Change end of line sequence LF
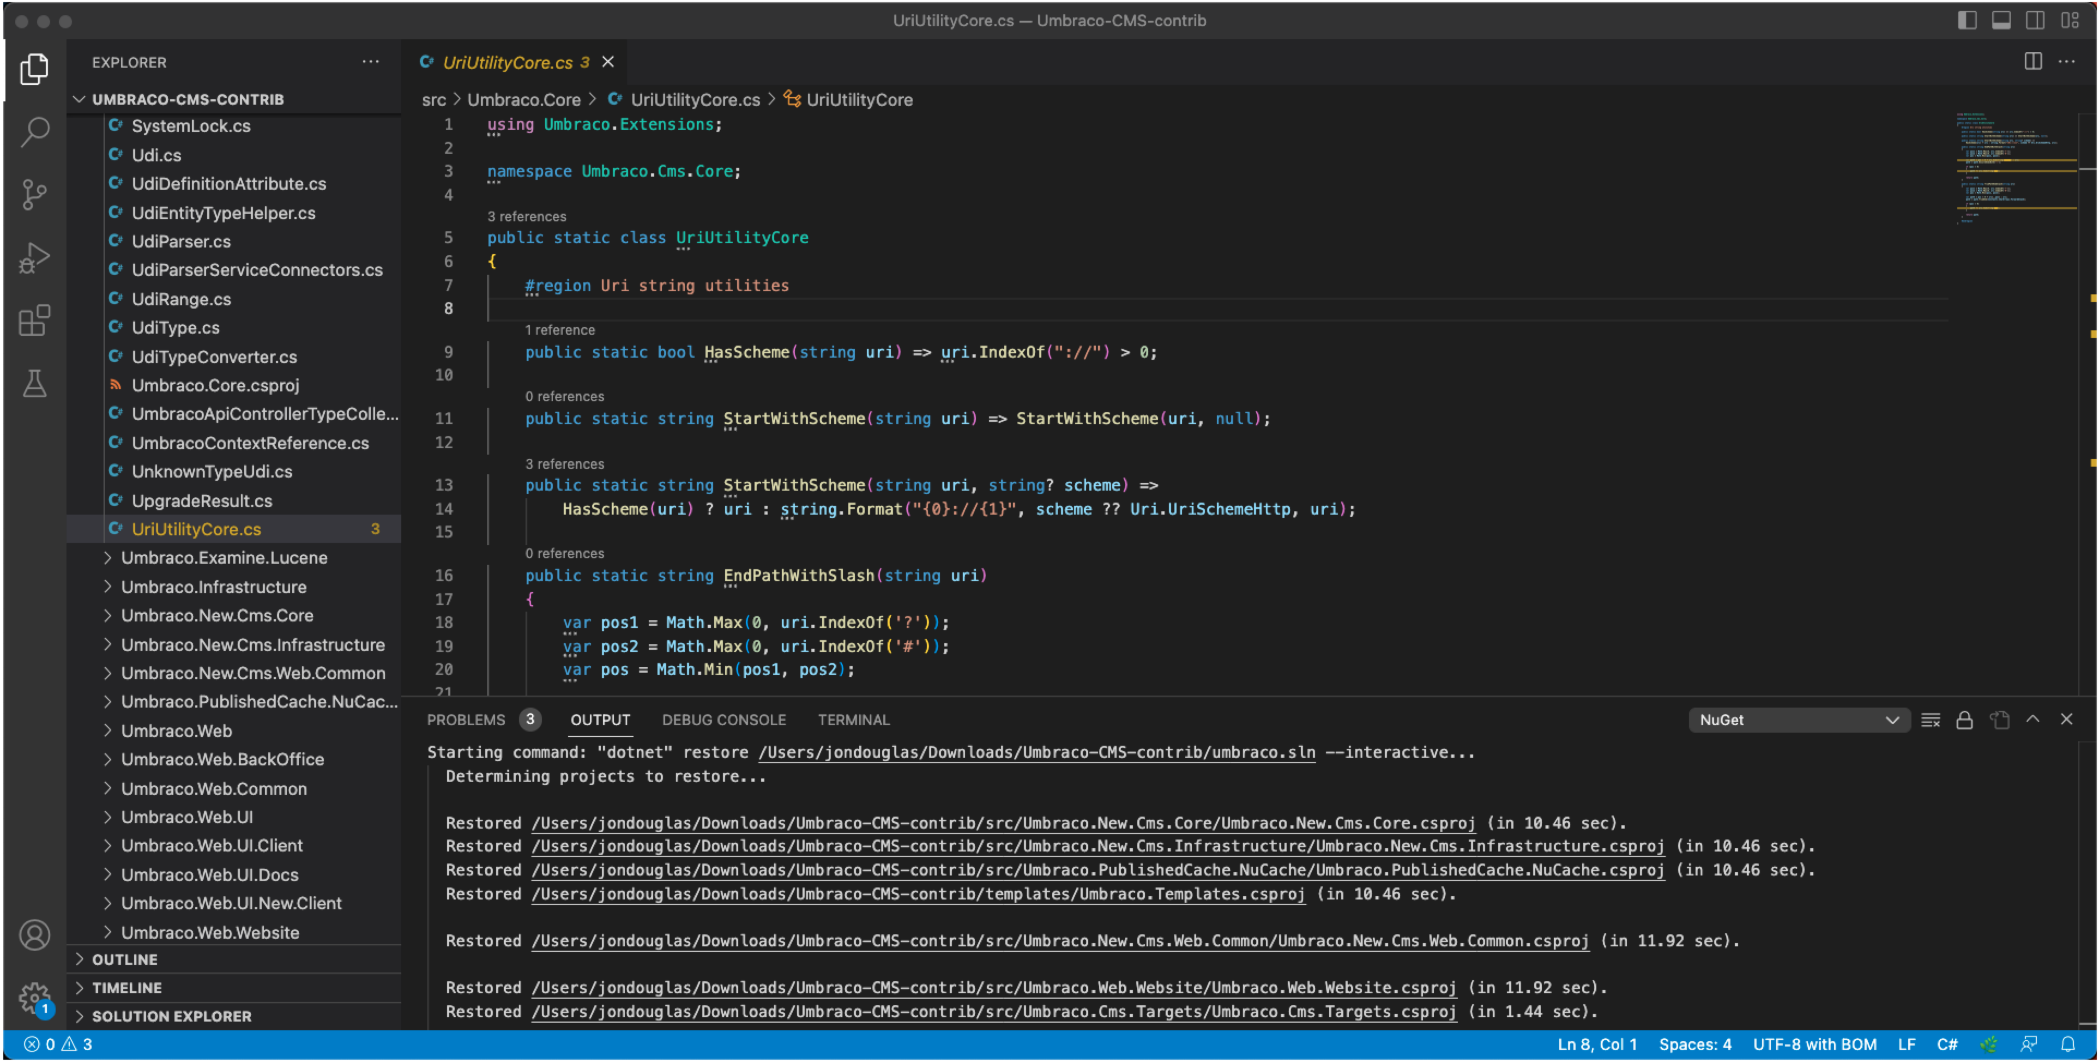Screen dimensions: 2099x1063 [1907, 1045]
